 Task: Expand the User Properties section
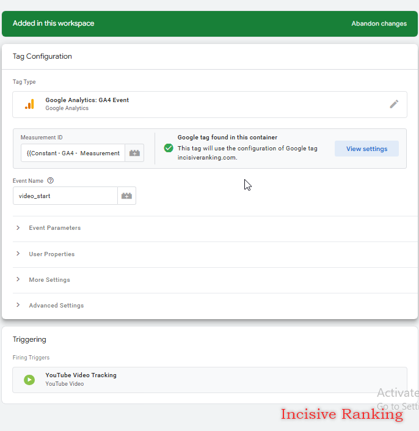click(215, 254)
